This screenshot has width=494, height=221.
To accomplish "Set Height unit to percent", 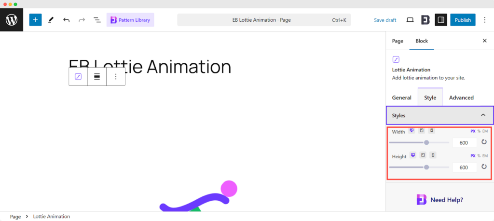I will click(479, 156).
